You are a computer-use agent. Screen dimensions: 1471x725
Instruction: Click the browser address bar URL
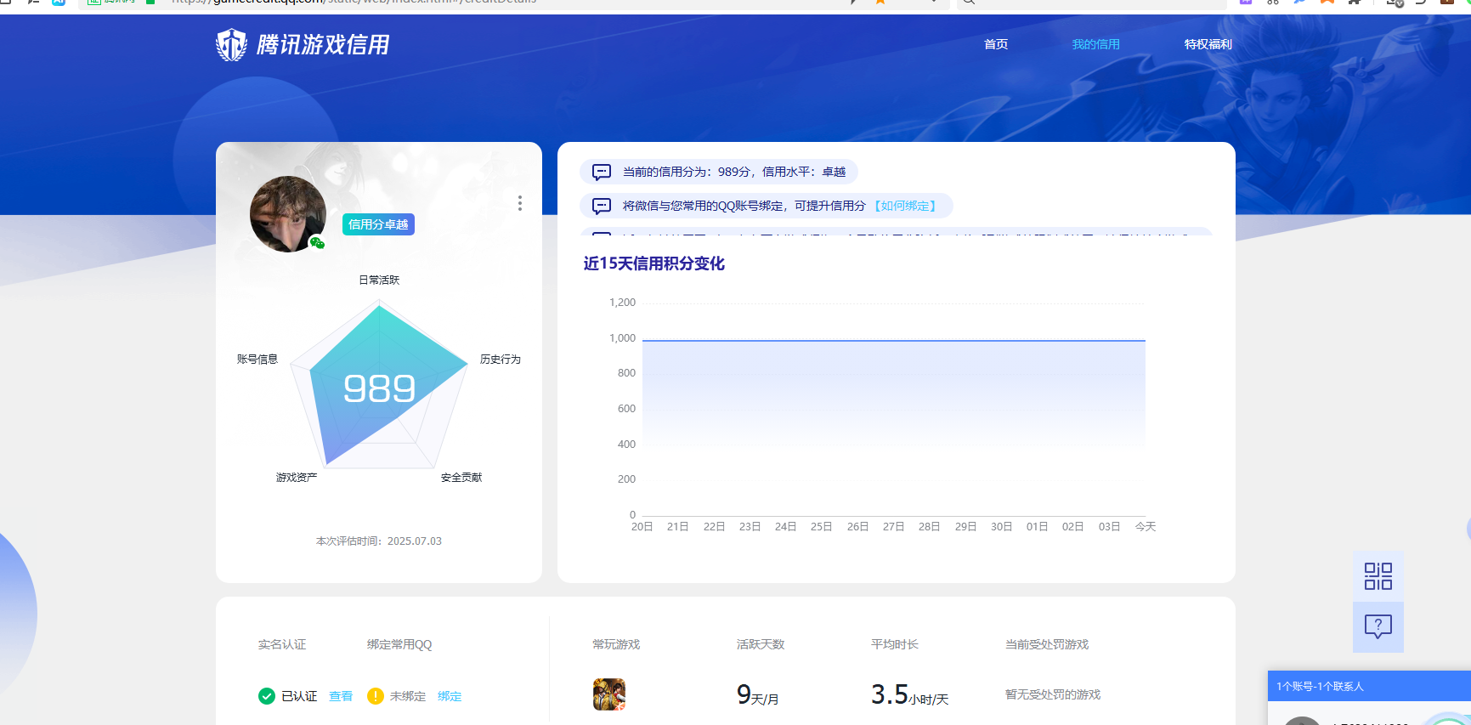click(354, 3)
